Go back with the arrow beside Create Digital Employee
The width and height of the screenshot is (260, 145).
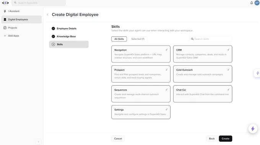47,15
